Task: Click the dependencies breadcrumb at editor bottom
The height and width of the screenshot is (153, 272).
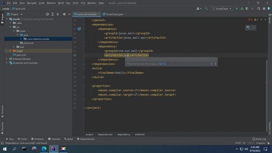Action: point(105,134)
